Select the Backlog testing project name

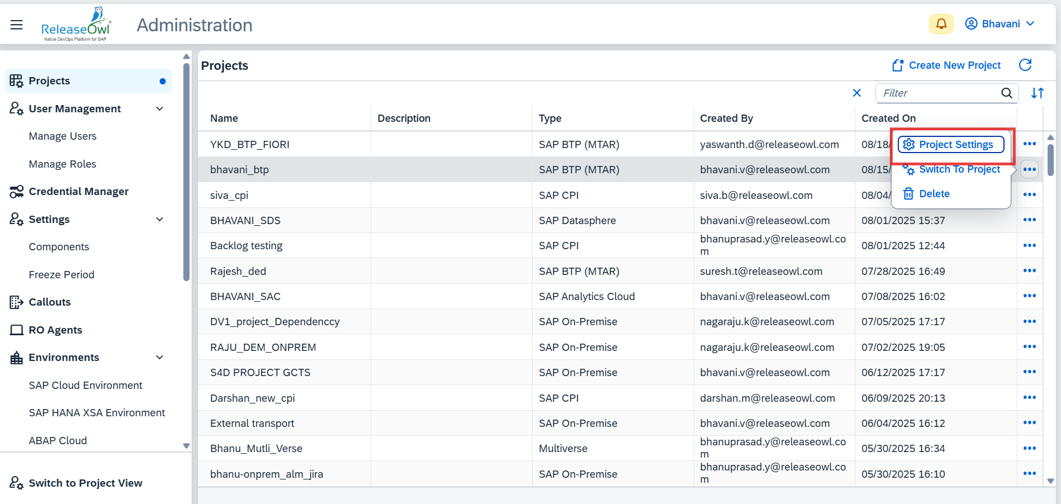click(246, 246)
